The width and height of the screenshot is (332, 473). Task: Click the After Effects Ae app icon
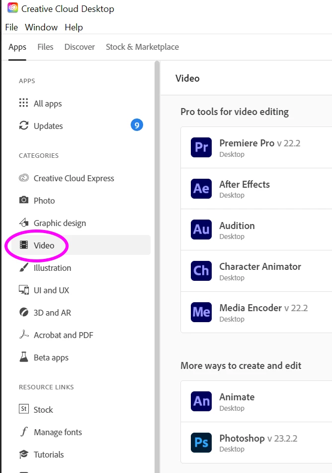(201, 189)
